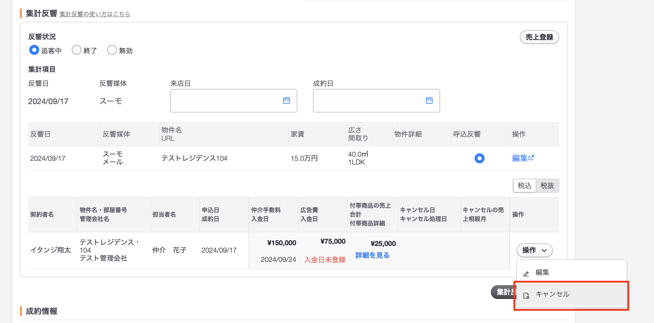
Task: Click 15.0万円 rent value
Action: [304, 159]
